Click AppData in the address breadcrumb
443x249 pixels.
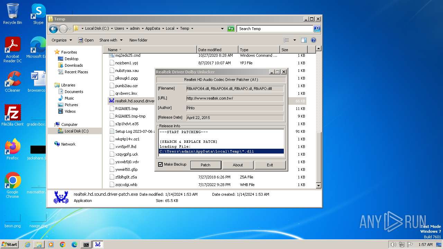coord(153,29)
